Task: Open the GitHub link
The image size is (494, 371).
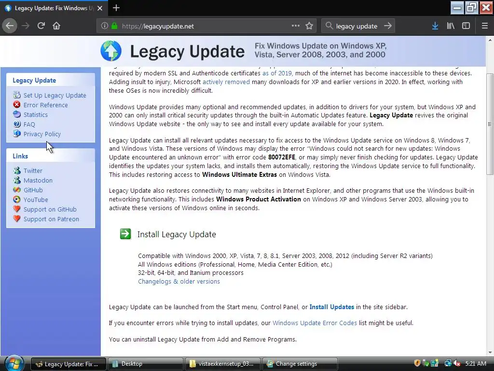Action: [x=33, y=190]
